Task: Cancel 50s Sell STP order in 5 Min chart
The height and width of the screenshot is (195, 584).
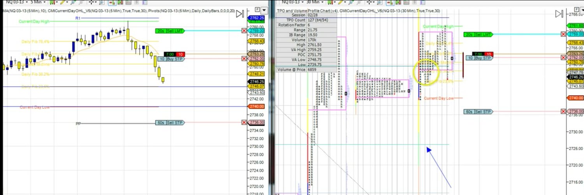Action: [x=244, y=122]
